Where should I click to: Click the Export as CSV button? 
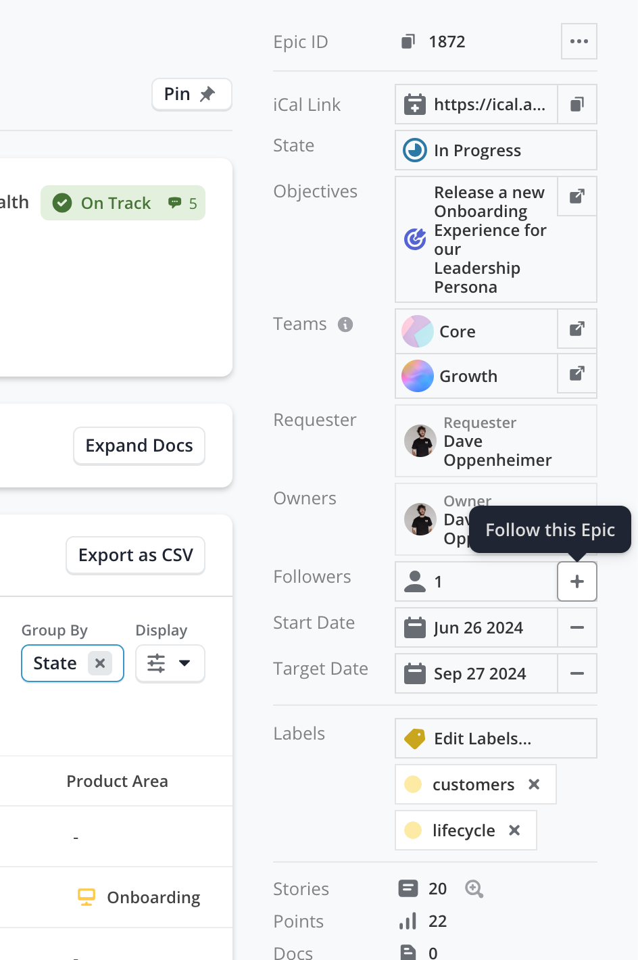coord(136,555)
